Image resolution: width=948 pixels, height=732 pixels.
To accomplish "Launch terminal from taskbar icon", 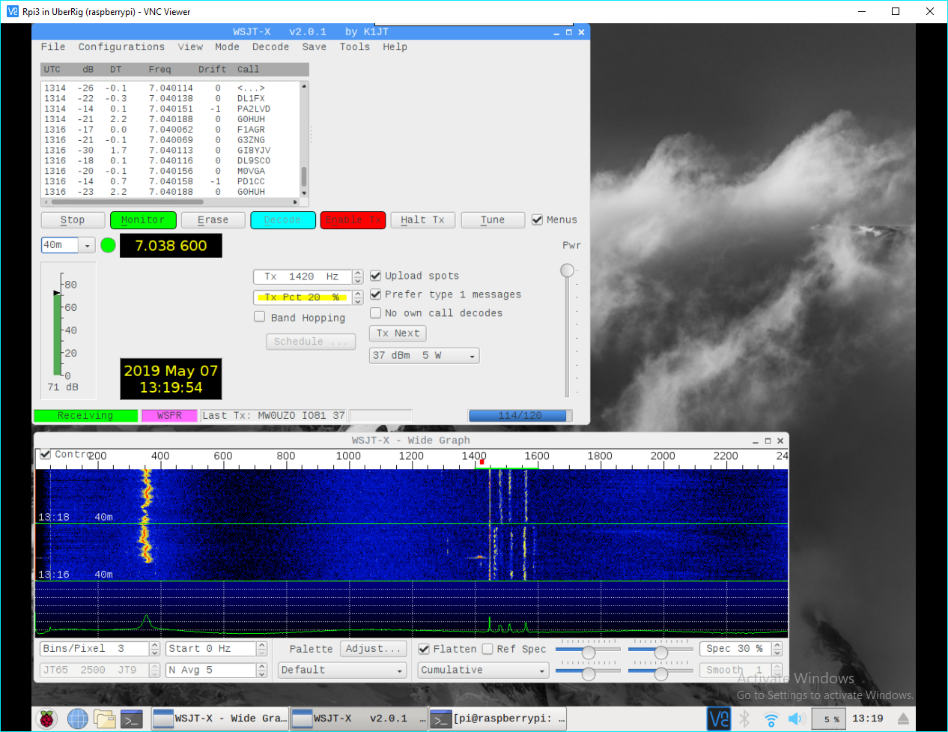I will coord(132,719).
